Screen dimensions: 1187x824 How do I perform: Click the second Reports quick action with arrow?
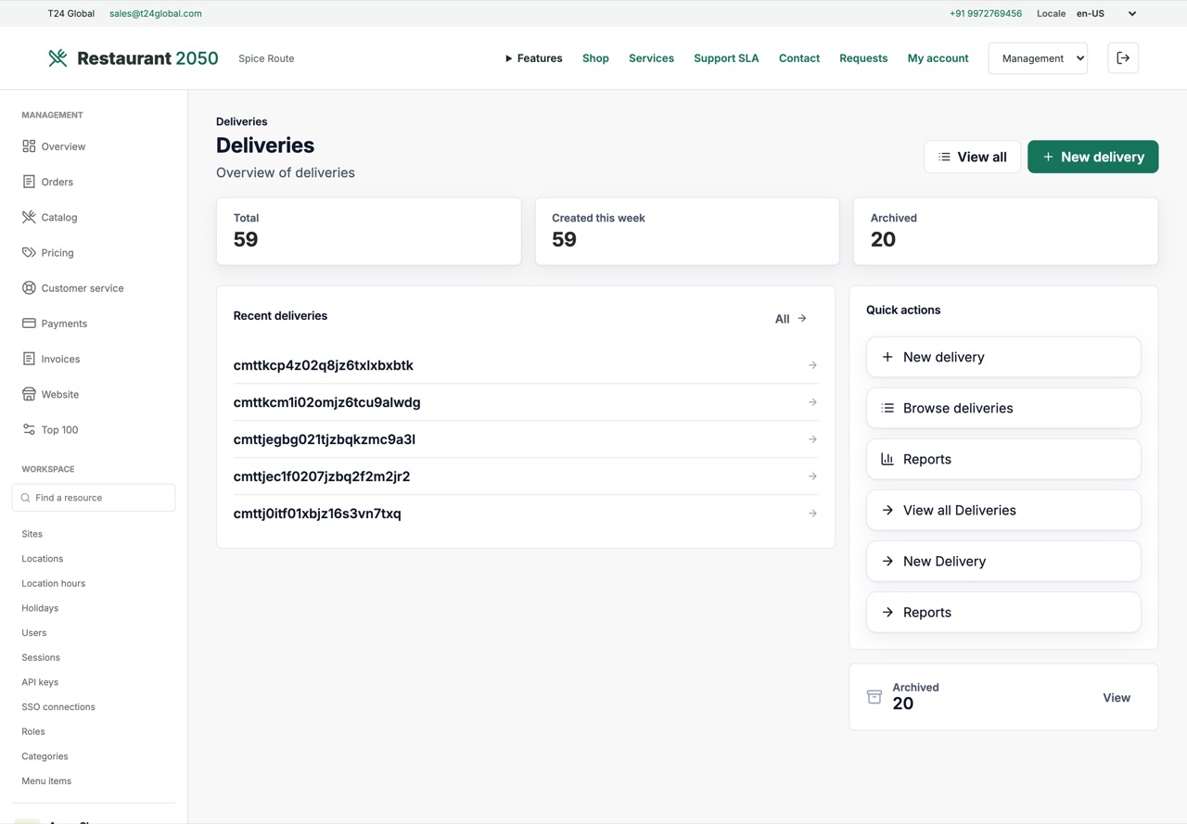(x=1003, y=613)
